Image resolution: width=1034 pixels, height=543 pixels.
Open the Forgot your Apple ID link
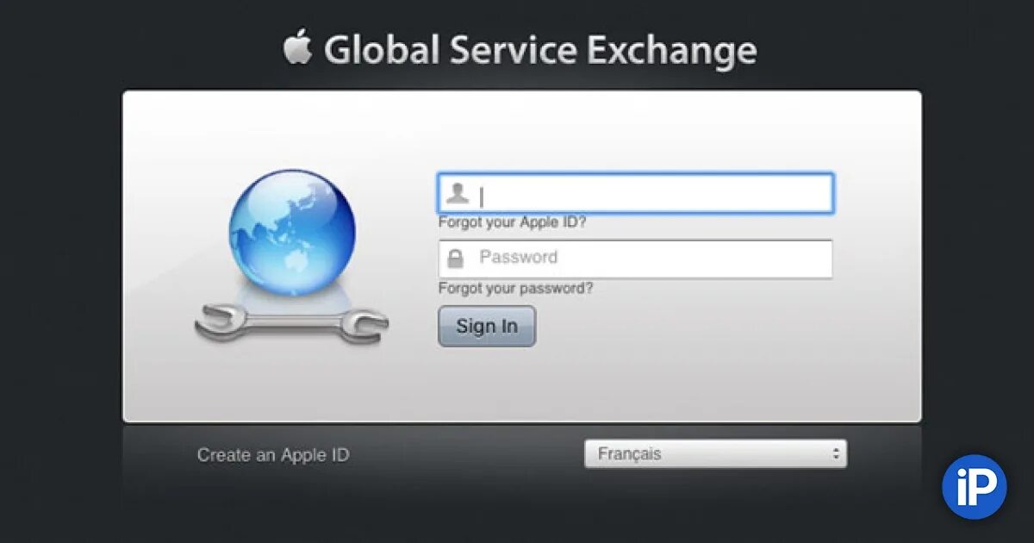pos(513,222)
